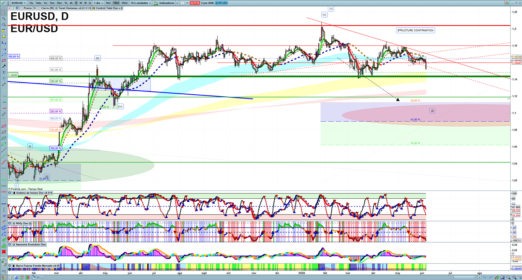This screenshot has width=522, height=280.
Task: Select the 35kU unit size
Action: (125, 3)
